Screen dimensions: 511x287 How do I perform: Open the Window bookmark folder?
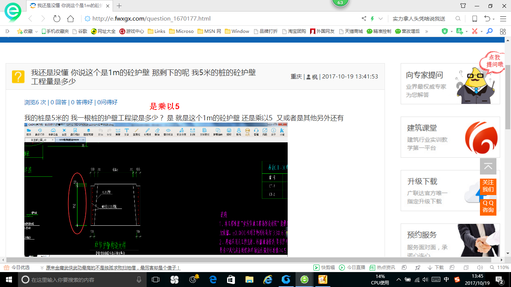[237, 31]
